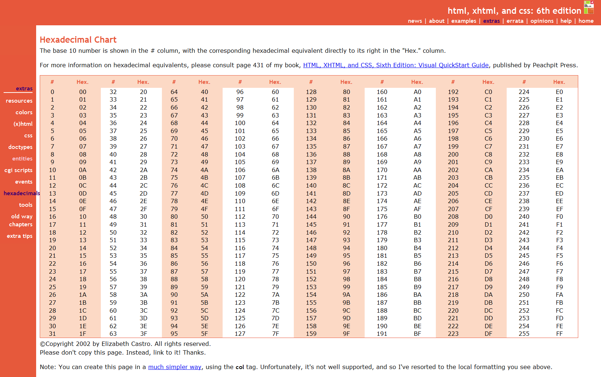Open the help page
Image resolution: width=601 pixels, height=377 pixels.
pos(566,21)
